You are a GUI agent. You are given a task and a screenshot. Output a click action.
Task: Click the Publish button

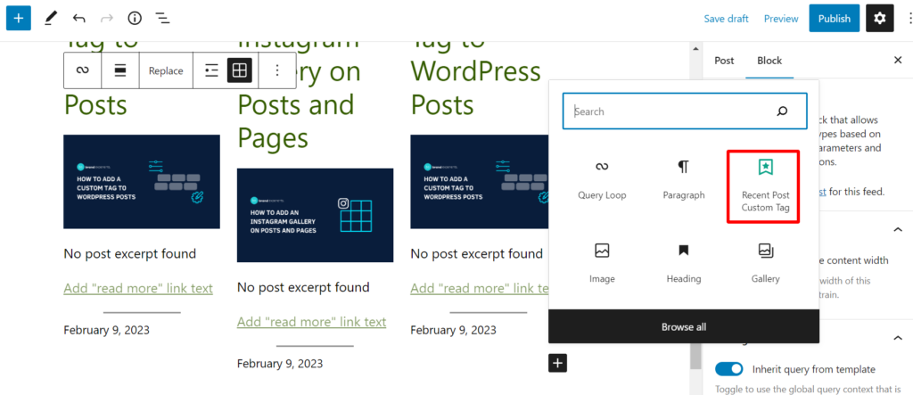pyautogui.click(x=834, y=19)
